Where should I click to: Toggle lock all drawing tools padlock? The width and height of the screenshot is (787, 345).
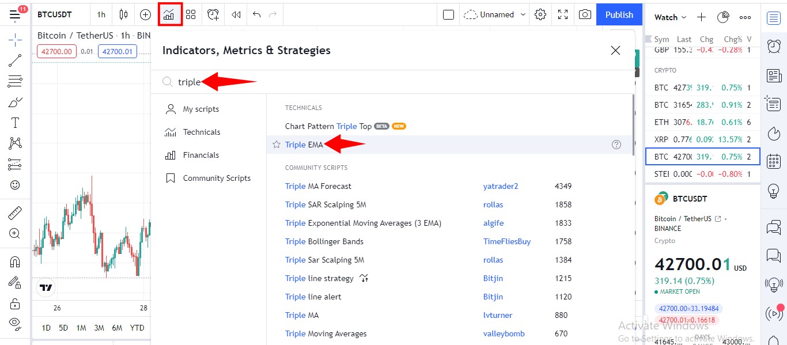click(15, 303)
